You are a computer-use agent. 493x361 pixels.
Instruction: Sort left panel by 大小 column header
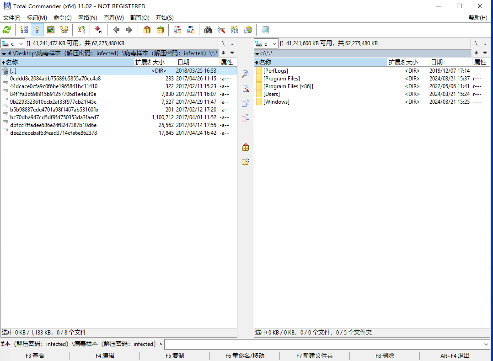(x=163, y=62)
